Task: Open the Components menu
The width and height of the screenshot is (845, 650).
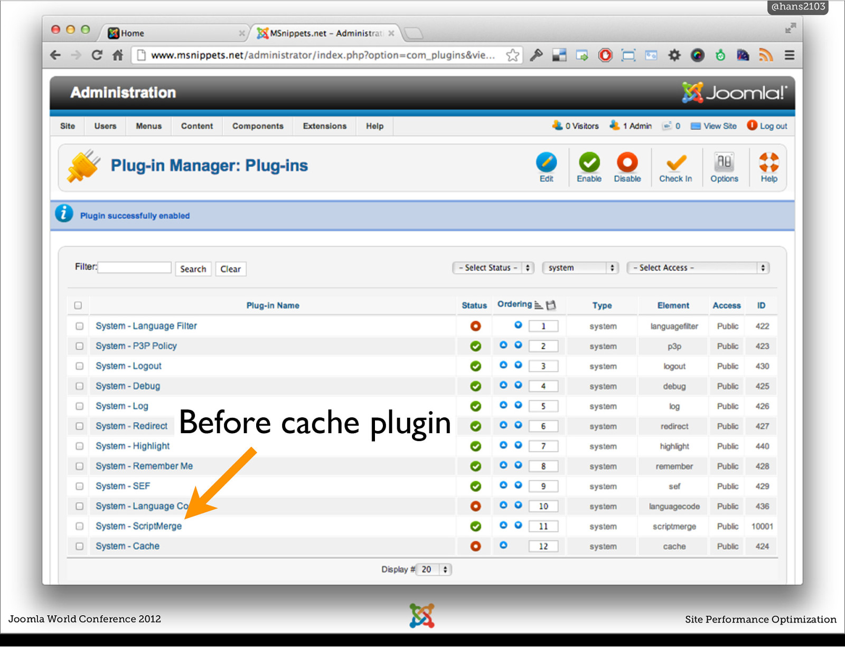Action: coord(258,126)
